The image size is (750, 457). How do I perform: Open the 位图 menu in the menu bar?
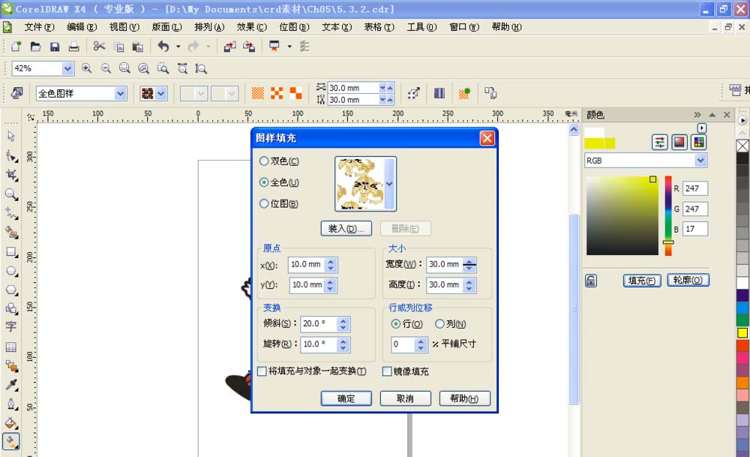(x=293, y=27)
